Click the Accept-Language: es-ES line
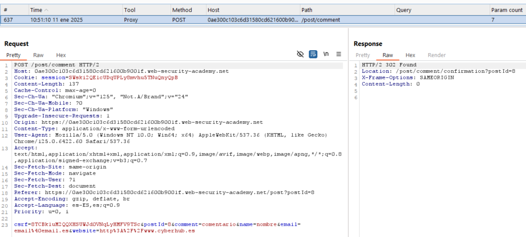The width and height of the screenshot is (526, 237). [x=67, y=205]
